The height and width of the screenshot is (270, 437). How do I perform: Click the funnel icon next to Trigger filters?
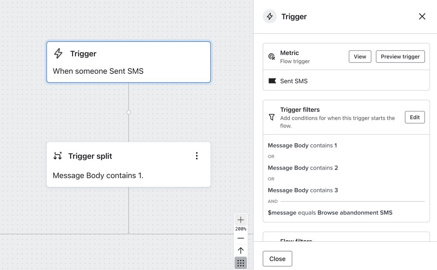(272, 117)
